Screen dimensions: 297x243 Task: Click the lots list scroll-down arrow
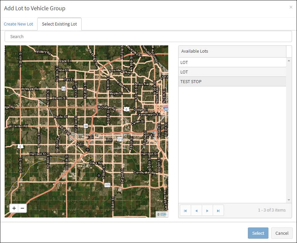coord(289,200)
